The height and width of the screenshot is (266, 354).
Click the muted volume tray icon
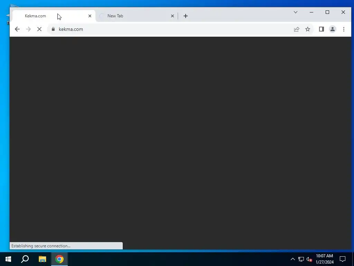309,259
